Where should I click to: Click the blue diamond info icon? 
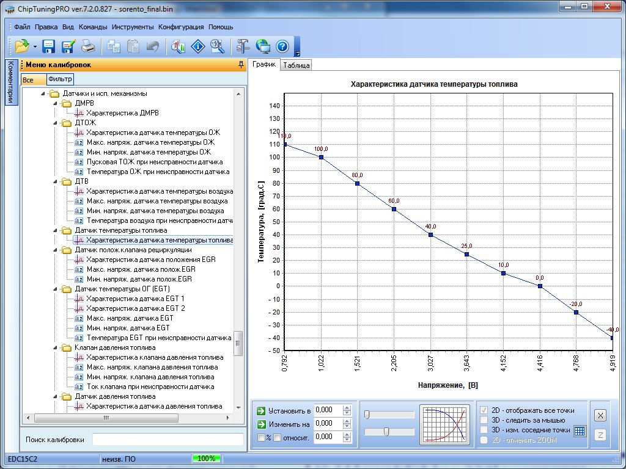click(x=197, y=46)
